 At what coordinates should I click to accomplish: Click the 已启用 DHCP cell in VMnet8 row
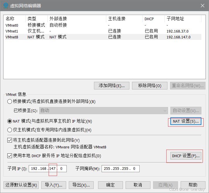point(151,37)
